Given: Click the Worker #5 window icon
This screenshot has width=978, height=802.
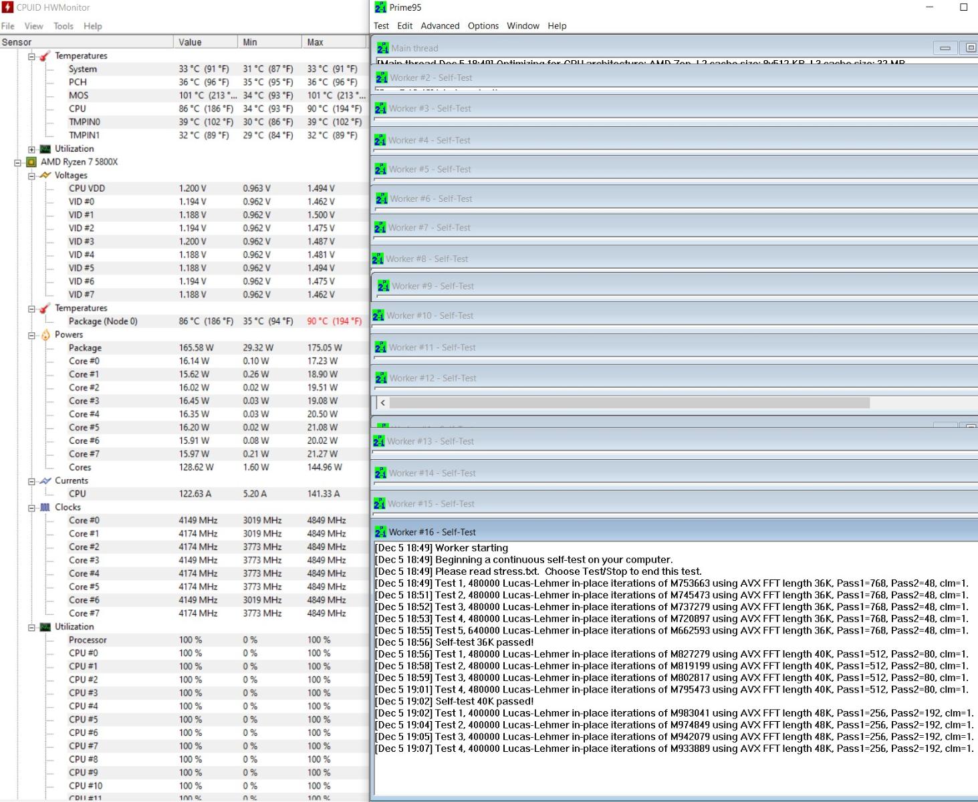Looking at the screenshot, I should [380, 169].
